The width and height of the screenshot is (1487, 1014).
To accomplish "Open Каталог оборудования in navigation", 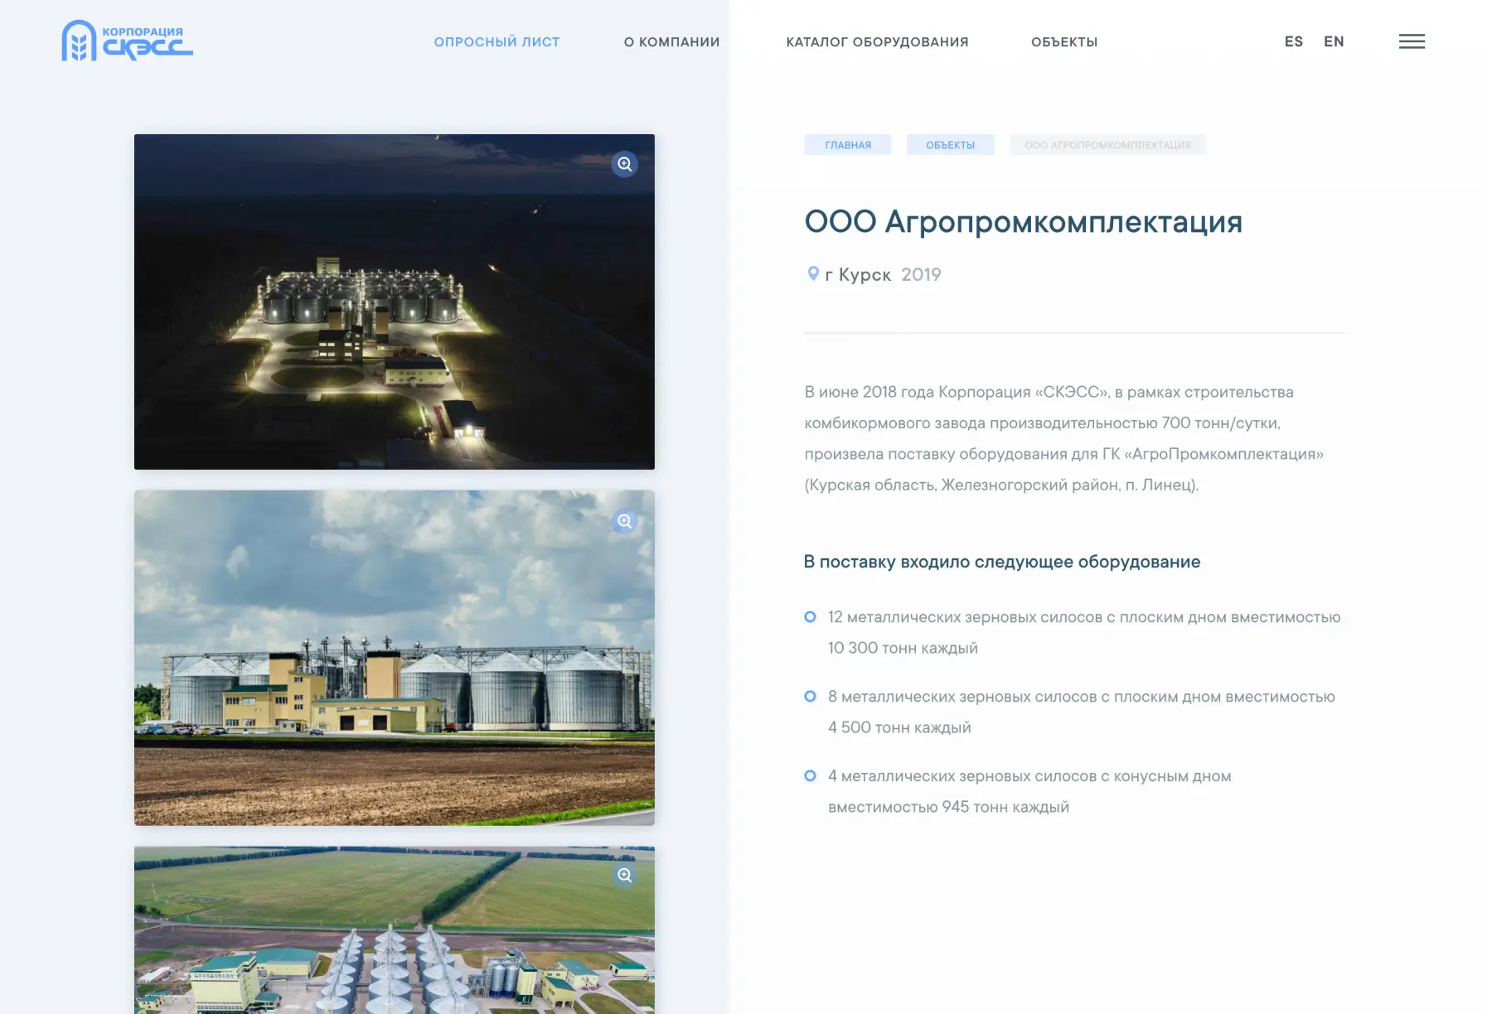I will (877, 42).
